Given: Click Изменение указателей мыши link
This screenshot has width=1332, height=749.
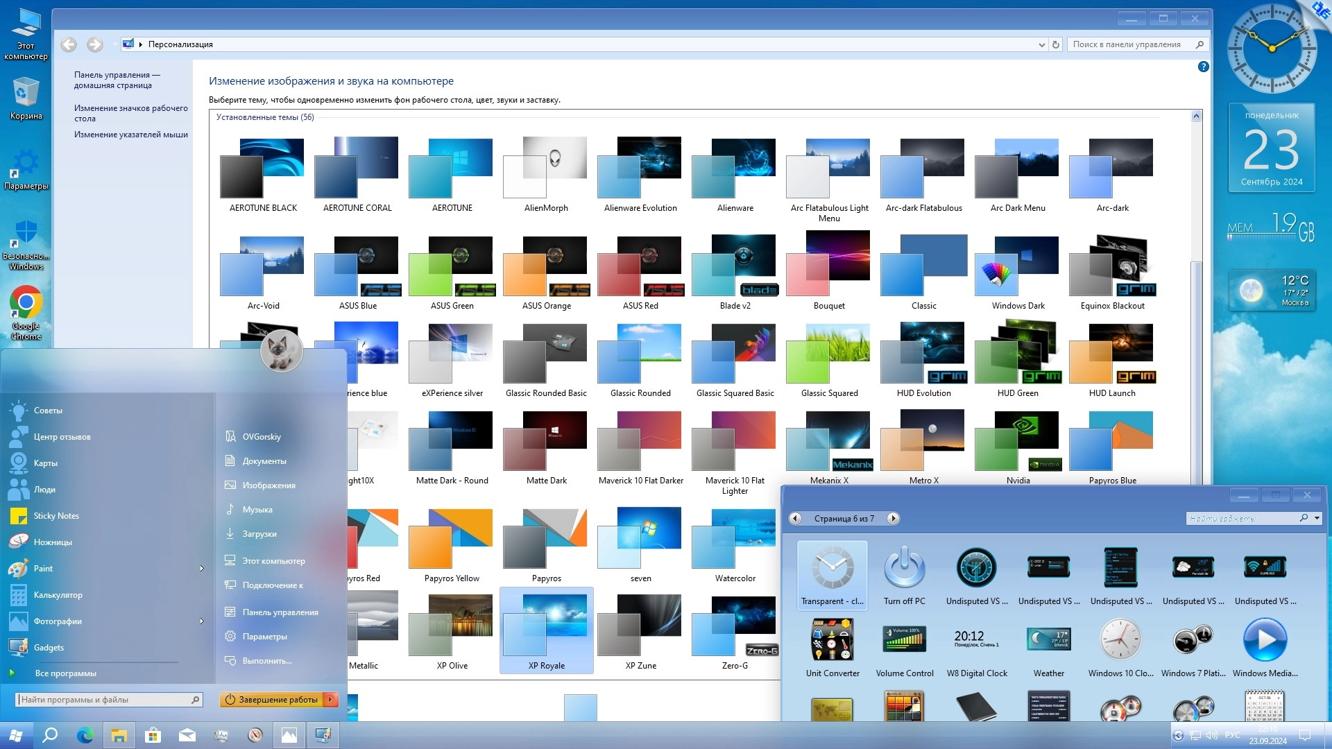Looking at the screenshot, I should [130, 135].
